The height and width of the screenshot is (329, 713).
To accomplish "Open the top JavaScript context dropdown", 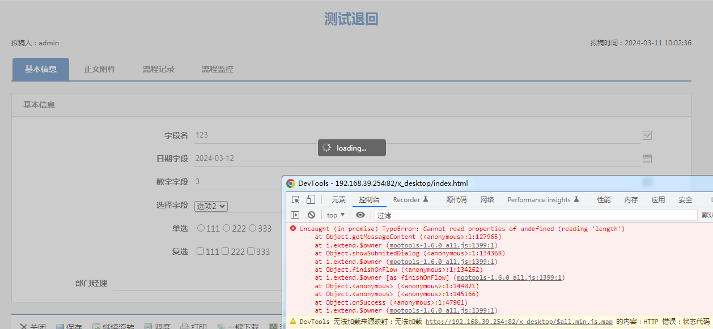I will click(336, 215).
